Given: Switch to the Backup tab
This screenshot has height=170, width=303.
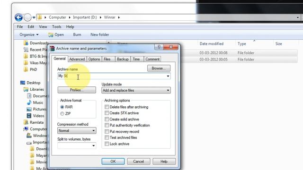Looking at the screenshot, I should point(123,59).
